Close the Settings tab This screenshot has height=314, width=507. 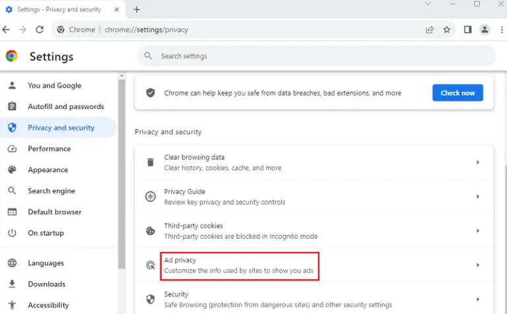(117, 10)
